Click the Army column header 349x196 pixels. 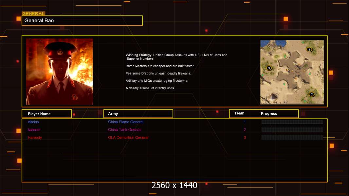point(138,114)
